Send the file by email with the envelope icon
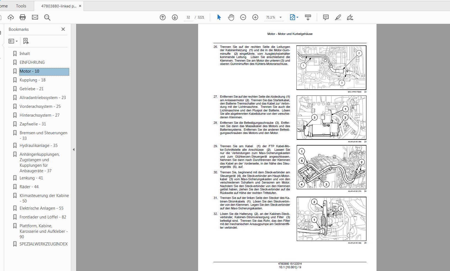This screenshot has width=450, height=271. (35, 17)
